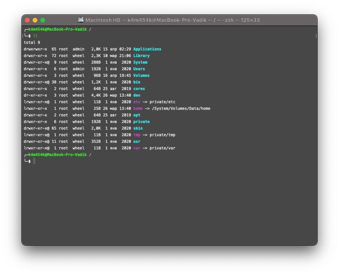Click size '352B' on the usr row
This screenshot has width=339, height=274.
tap(96, 142)
